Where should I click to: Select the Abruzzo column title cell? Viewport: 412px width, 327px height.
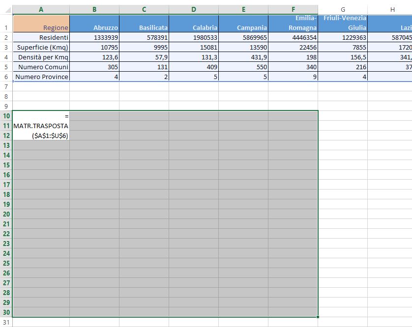click(x=94, y=24)
